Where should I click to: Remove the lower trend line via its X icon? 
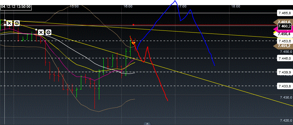click(41, 33)
